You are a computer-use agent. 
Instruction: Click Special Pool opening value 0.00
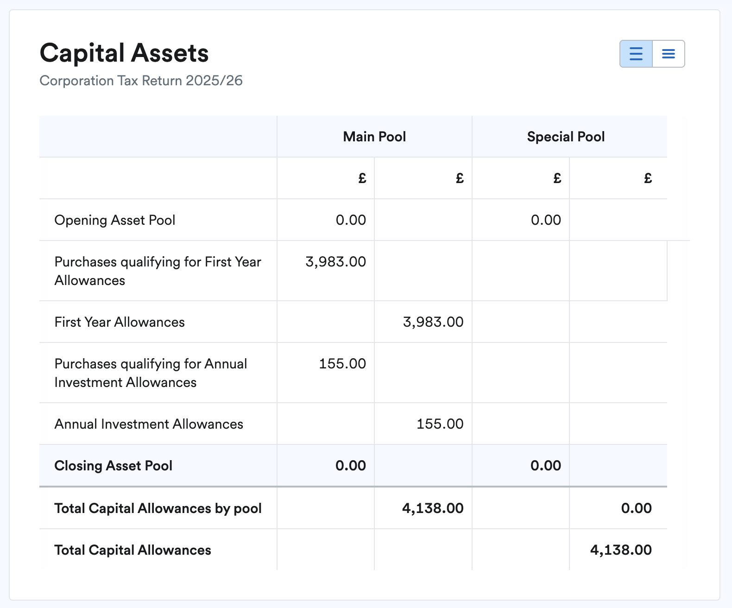tap(546, 220)
